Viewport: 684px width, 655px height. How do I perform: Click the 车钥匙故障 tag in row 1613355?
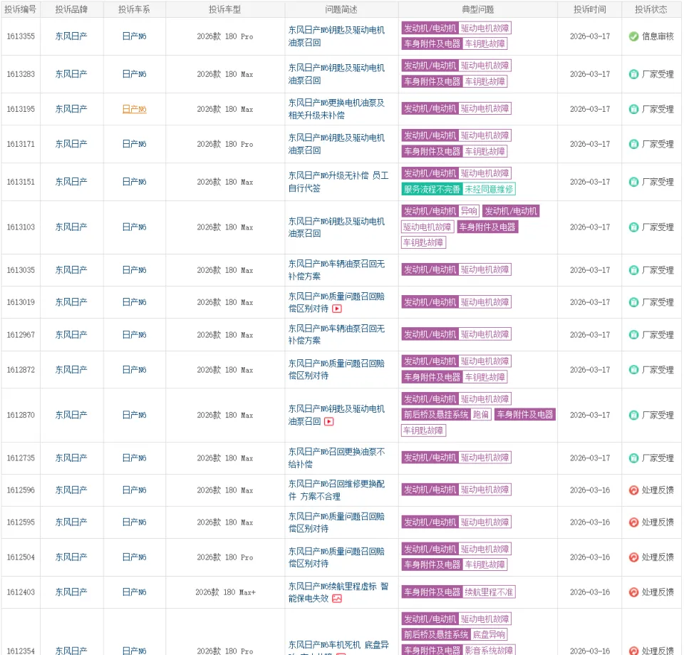tap(485, 43)
